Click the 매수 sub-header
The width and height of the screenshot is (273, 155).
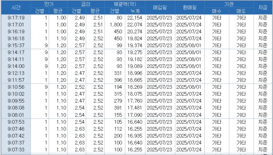point(216,11)
